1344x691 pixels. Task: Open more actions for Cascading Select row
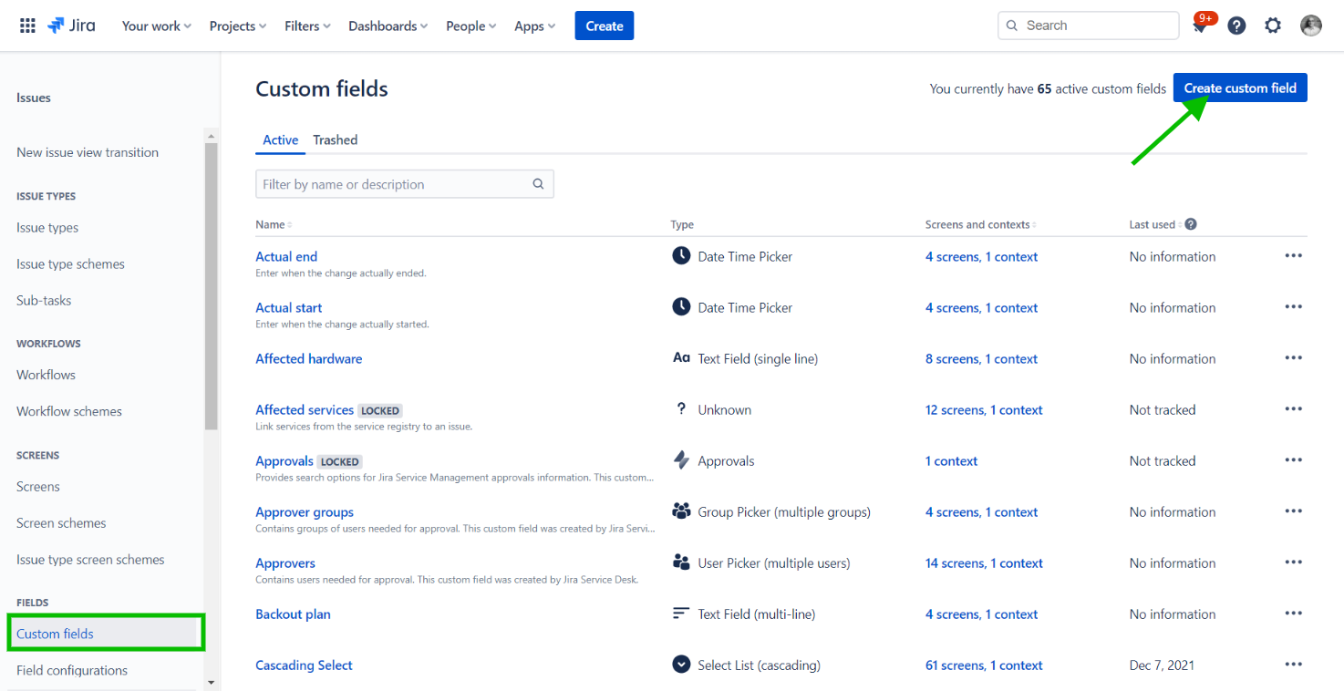(1293, 665)
